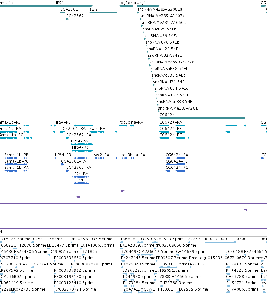Select the rdgBbeta gene label
Screen dimensions: 267x294
[127, 3]
